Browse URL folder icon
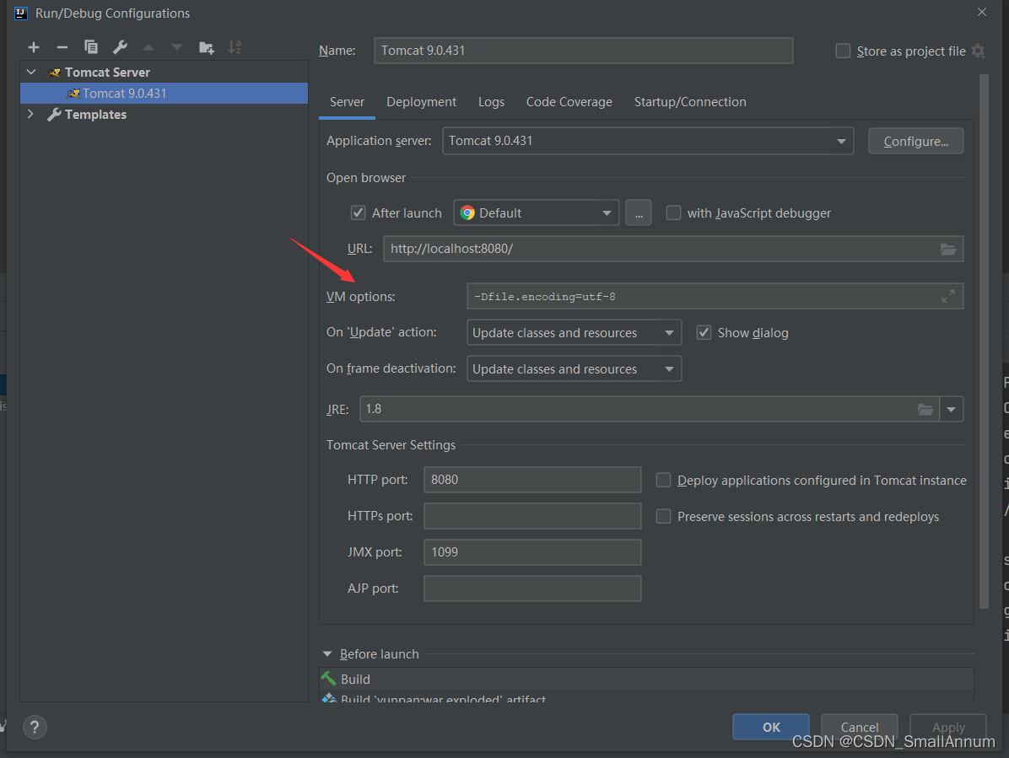Image resolution: width=1009 pixels, height=758 pixels. click(x=948, y=249)
